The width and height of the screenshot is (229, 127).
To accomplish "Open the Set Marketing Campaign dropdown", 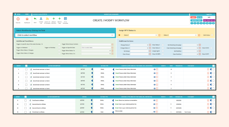I will point(190,45).
